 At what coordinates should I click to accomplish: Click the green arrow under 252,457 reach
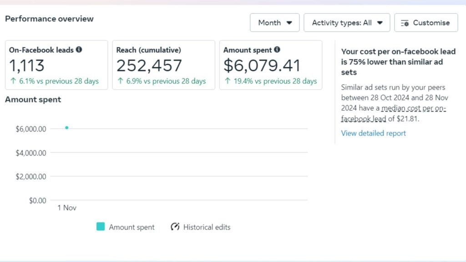click(120, 81)
